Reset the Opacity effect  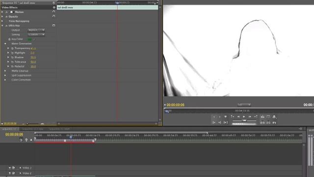tap(53, 16)
